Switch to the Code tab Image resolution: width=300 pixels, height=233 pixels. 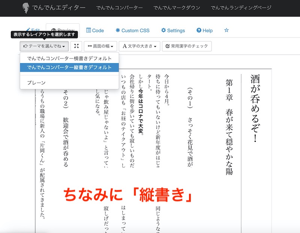click(95, 30)
